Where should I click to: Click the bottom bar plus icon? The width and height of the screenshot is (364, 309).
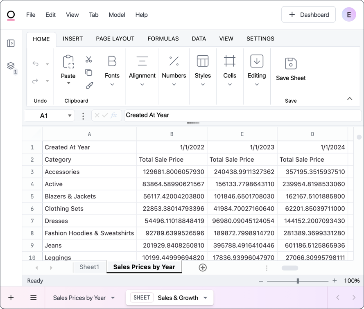[11, 298]
